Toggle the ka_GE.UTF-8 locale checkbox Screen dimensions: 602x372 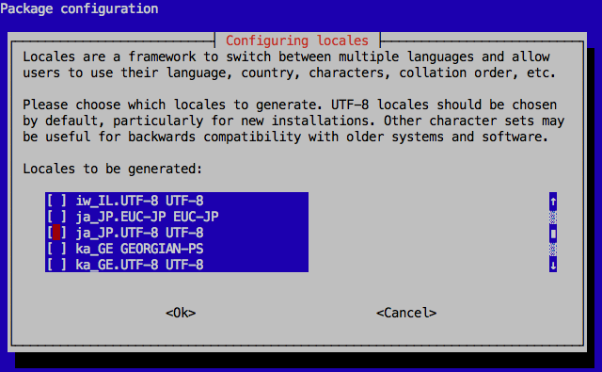[x=56, y=265]
